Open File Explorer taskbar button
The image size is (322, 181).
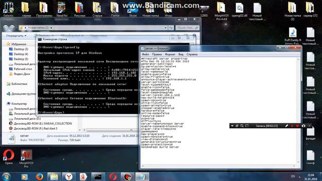[x=54, y=176]
